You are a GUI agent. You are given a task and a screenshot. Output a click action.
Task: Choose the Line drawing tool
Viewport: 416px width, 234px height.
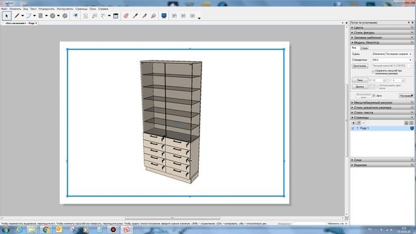17,16
